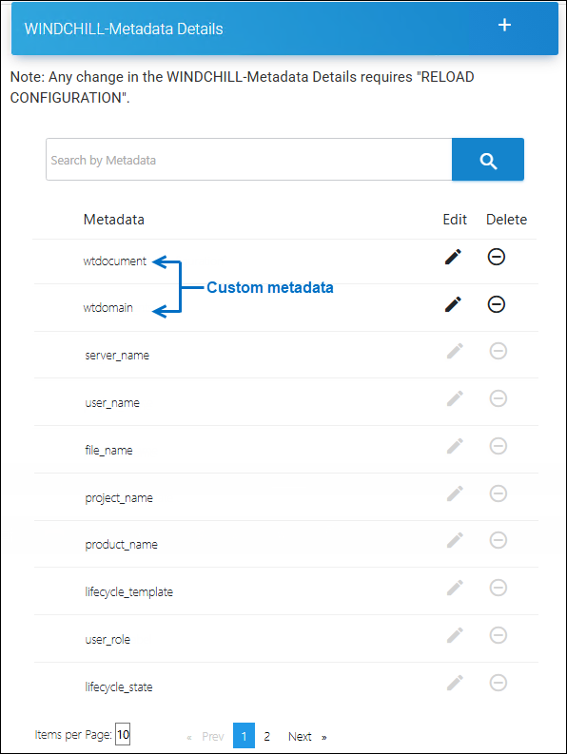Click the pencil icon for project_name
The image size is (567, 754).
tap(455, 493)
